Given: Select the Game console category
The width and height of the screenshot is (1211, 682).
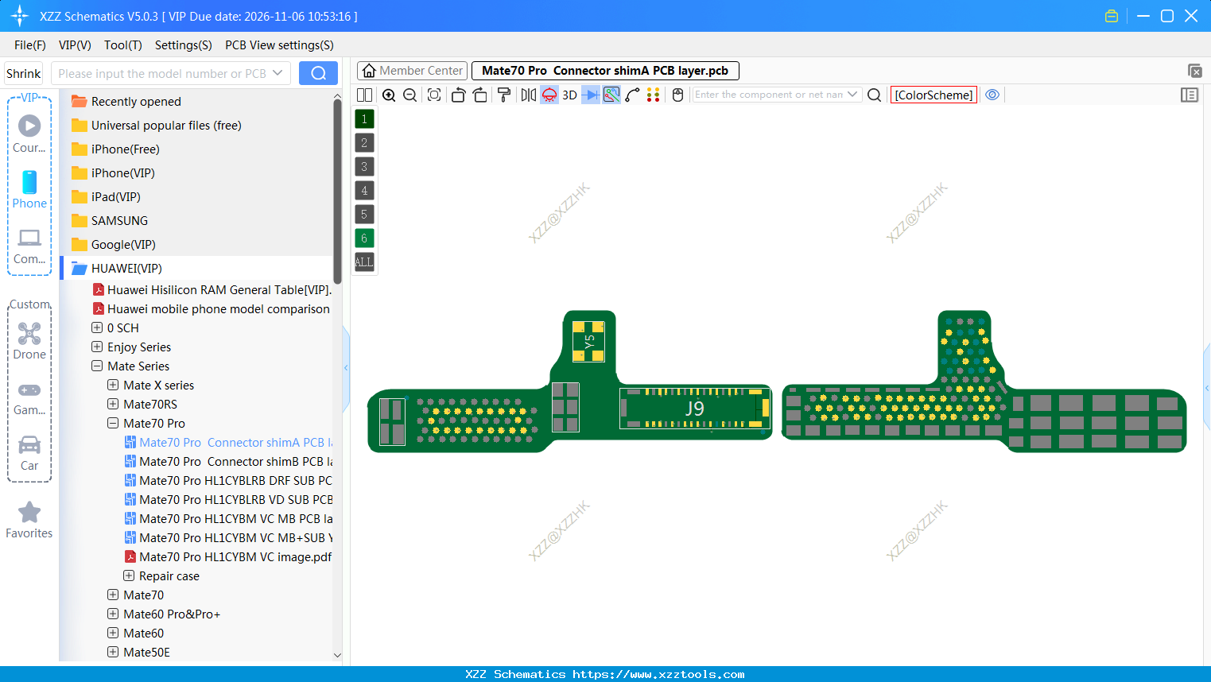Looking at the screenshot, I should coord(29,397).
